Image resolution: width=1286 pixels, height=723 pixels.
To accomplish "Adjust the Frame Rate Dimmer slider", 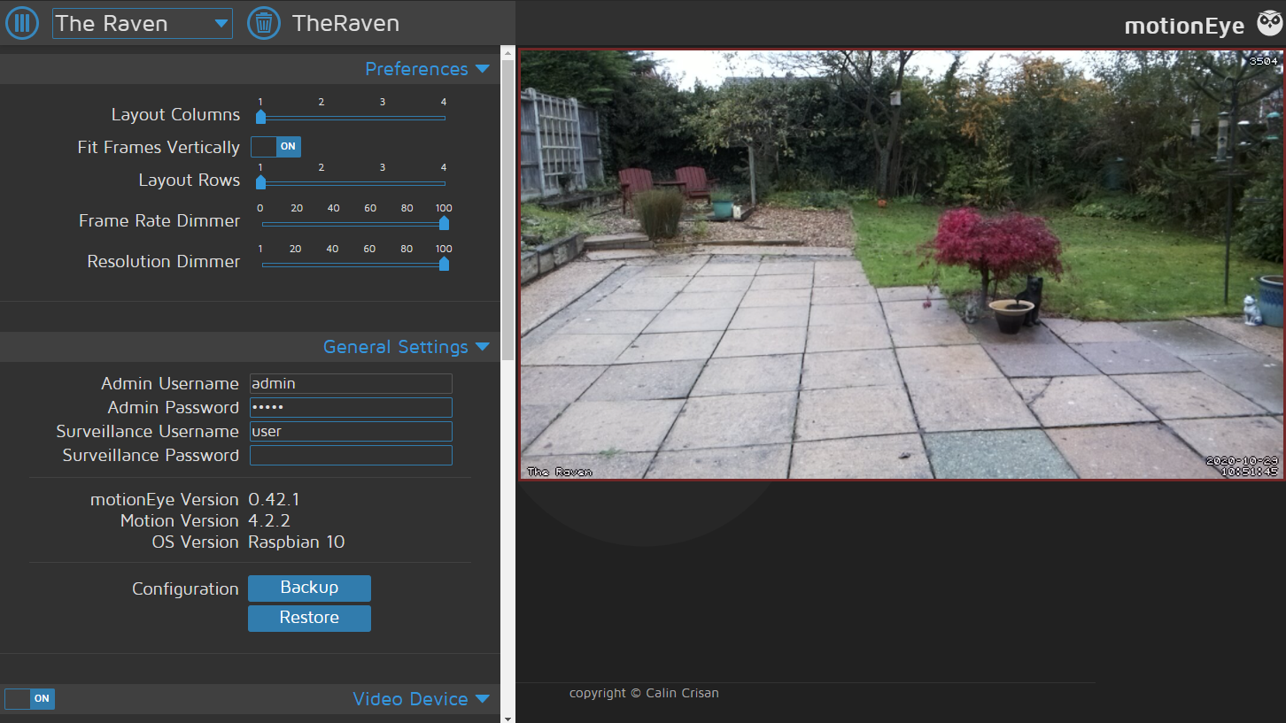I will [352, 223].
